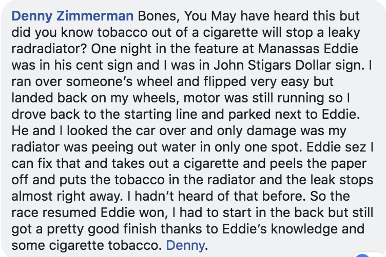Click the word "Manassas" in the comment

pos(289,49)
